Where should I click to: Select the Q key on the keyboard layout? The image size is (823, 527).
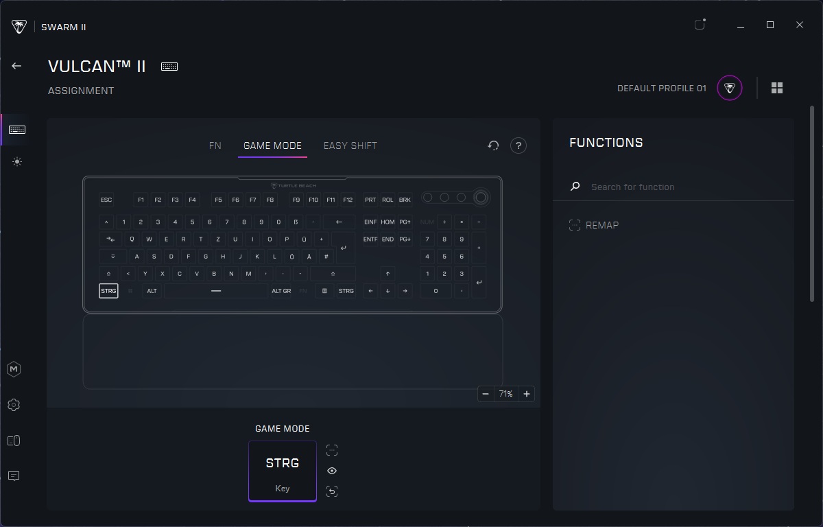pyautogui.click(x=132, y=239)
